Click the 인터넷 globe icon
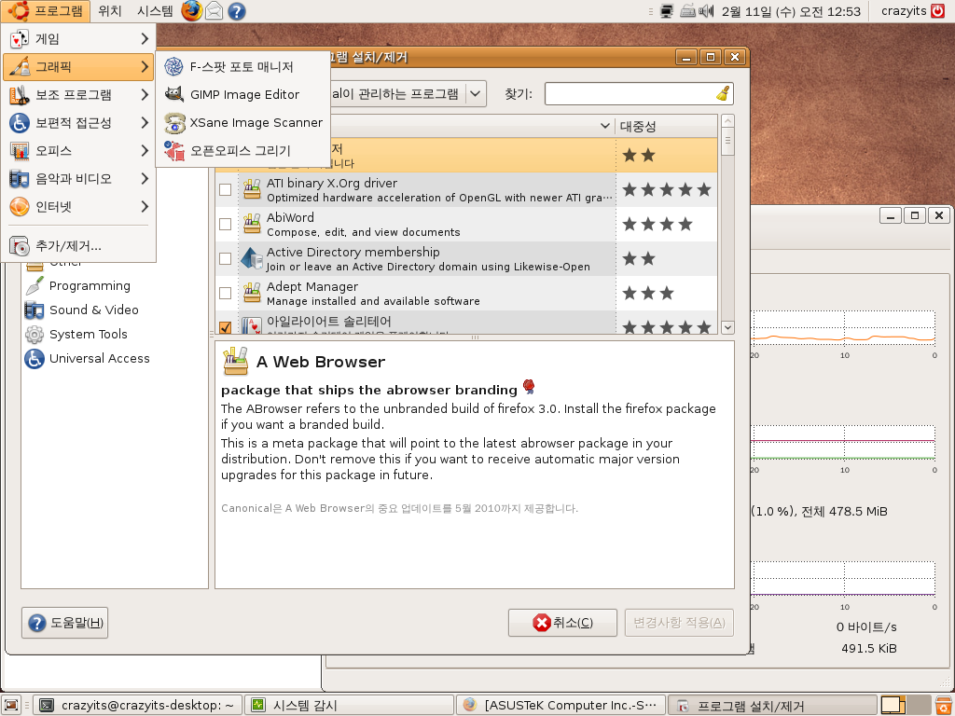This screenshot has height=716, width=955. [x=20, y=207]
